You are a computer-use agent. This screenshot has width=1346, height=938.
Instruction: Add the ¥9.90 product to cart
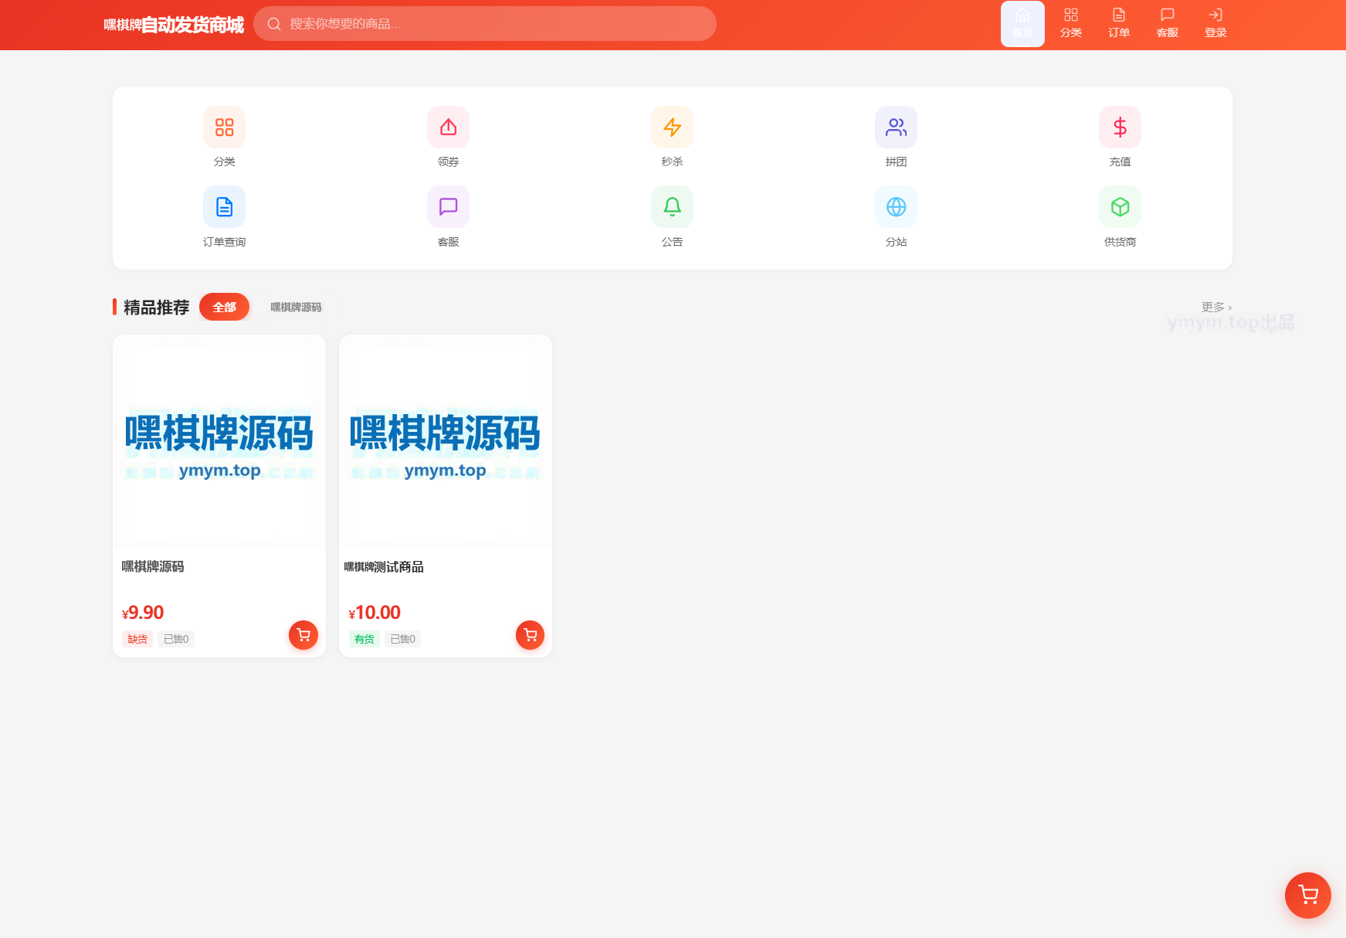pyautogui.click(x=303, y=635)
